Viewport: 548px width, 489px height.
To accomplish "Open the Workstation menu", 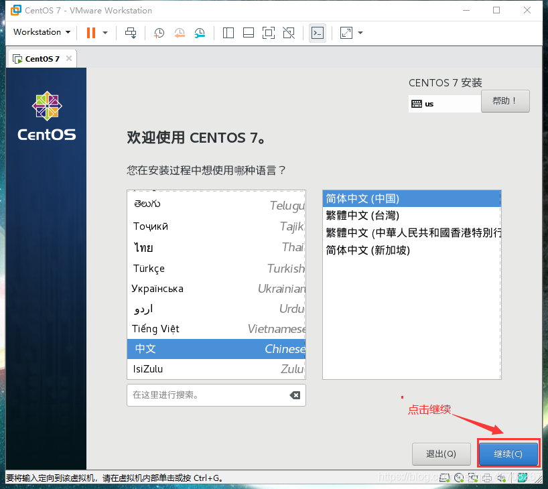I will click(42, 32).
